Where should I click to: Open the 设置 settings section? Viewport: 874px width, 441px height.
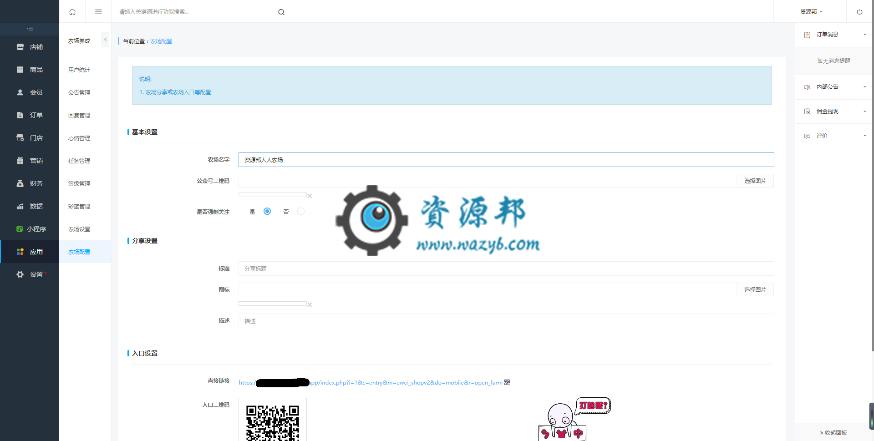(x=30, y=274)
